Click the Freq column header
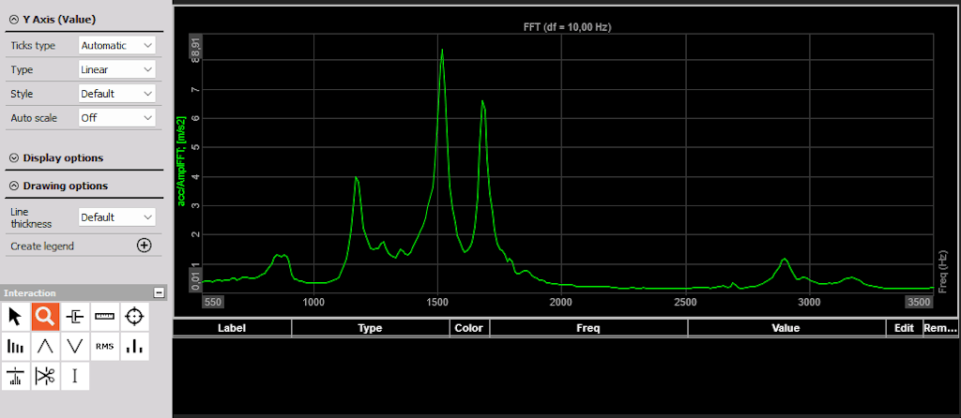 (588, 328)
